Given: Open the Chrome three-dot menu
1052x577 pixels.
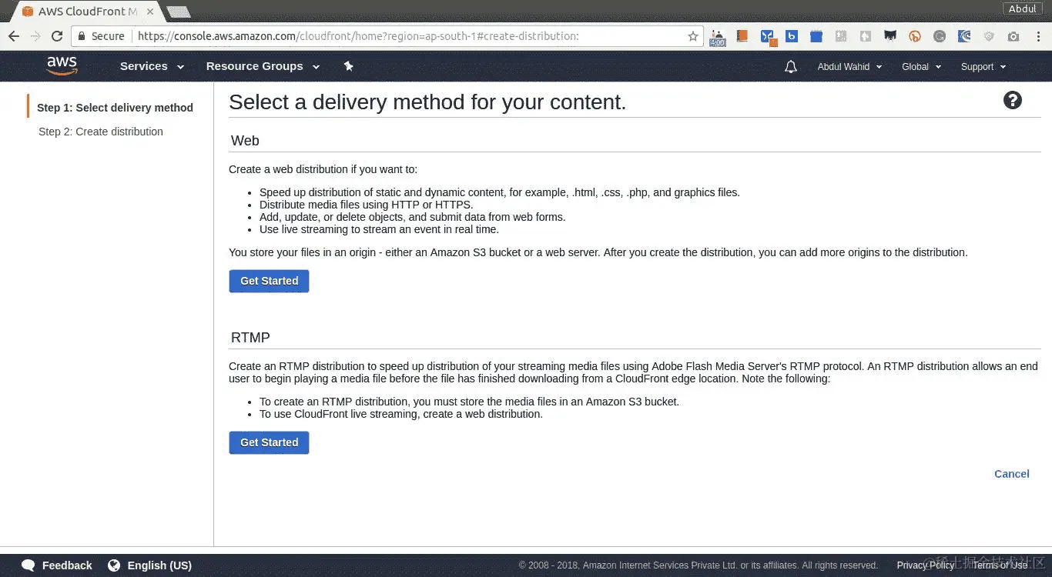Looking at the screenshot, I should [x=1037, y=36].
